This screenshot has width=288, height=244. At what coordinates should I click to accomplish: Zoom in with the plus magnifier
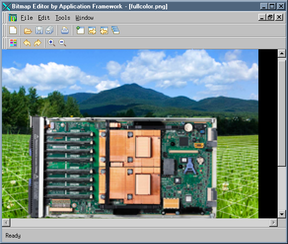[51, 43]
